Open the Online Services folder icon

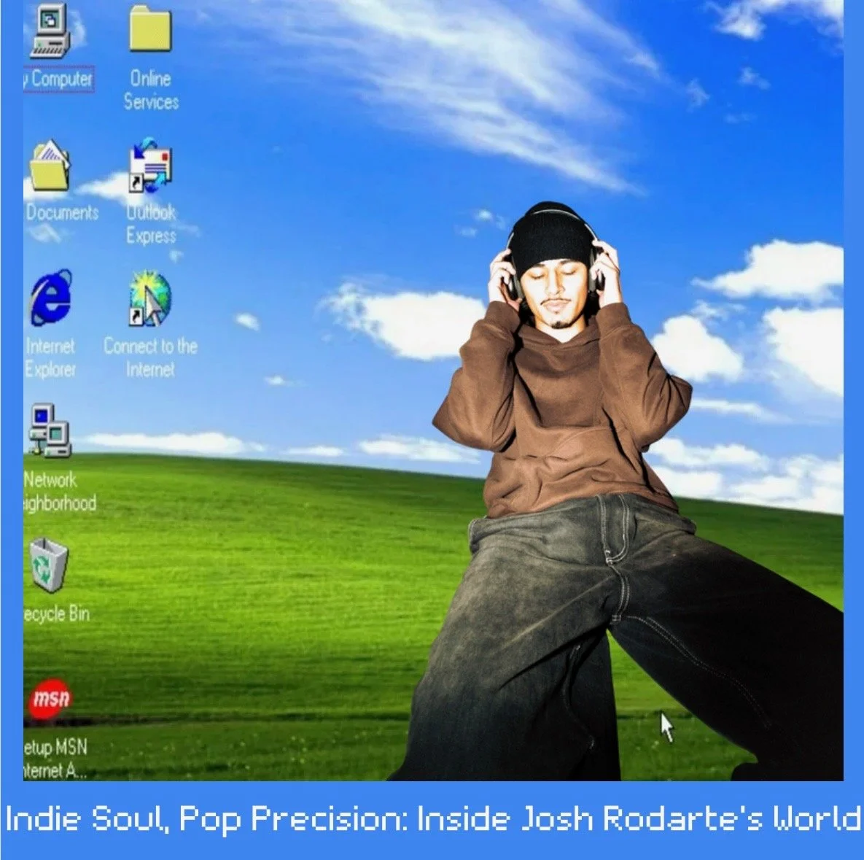click(150, 28)
